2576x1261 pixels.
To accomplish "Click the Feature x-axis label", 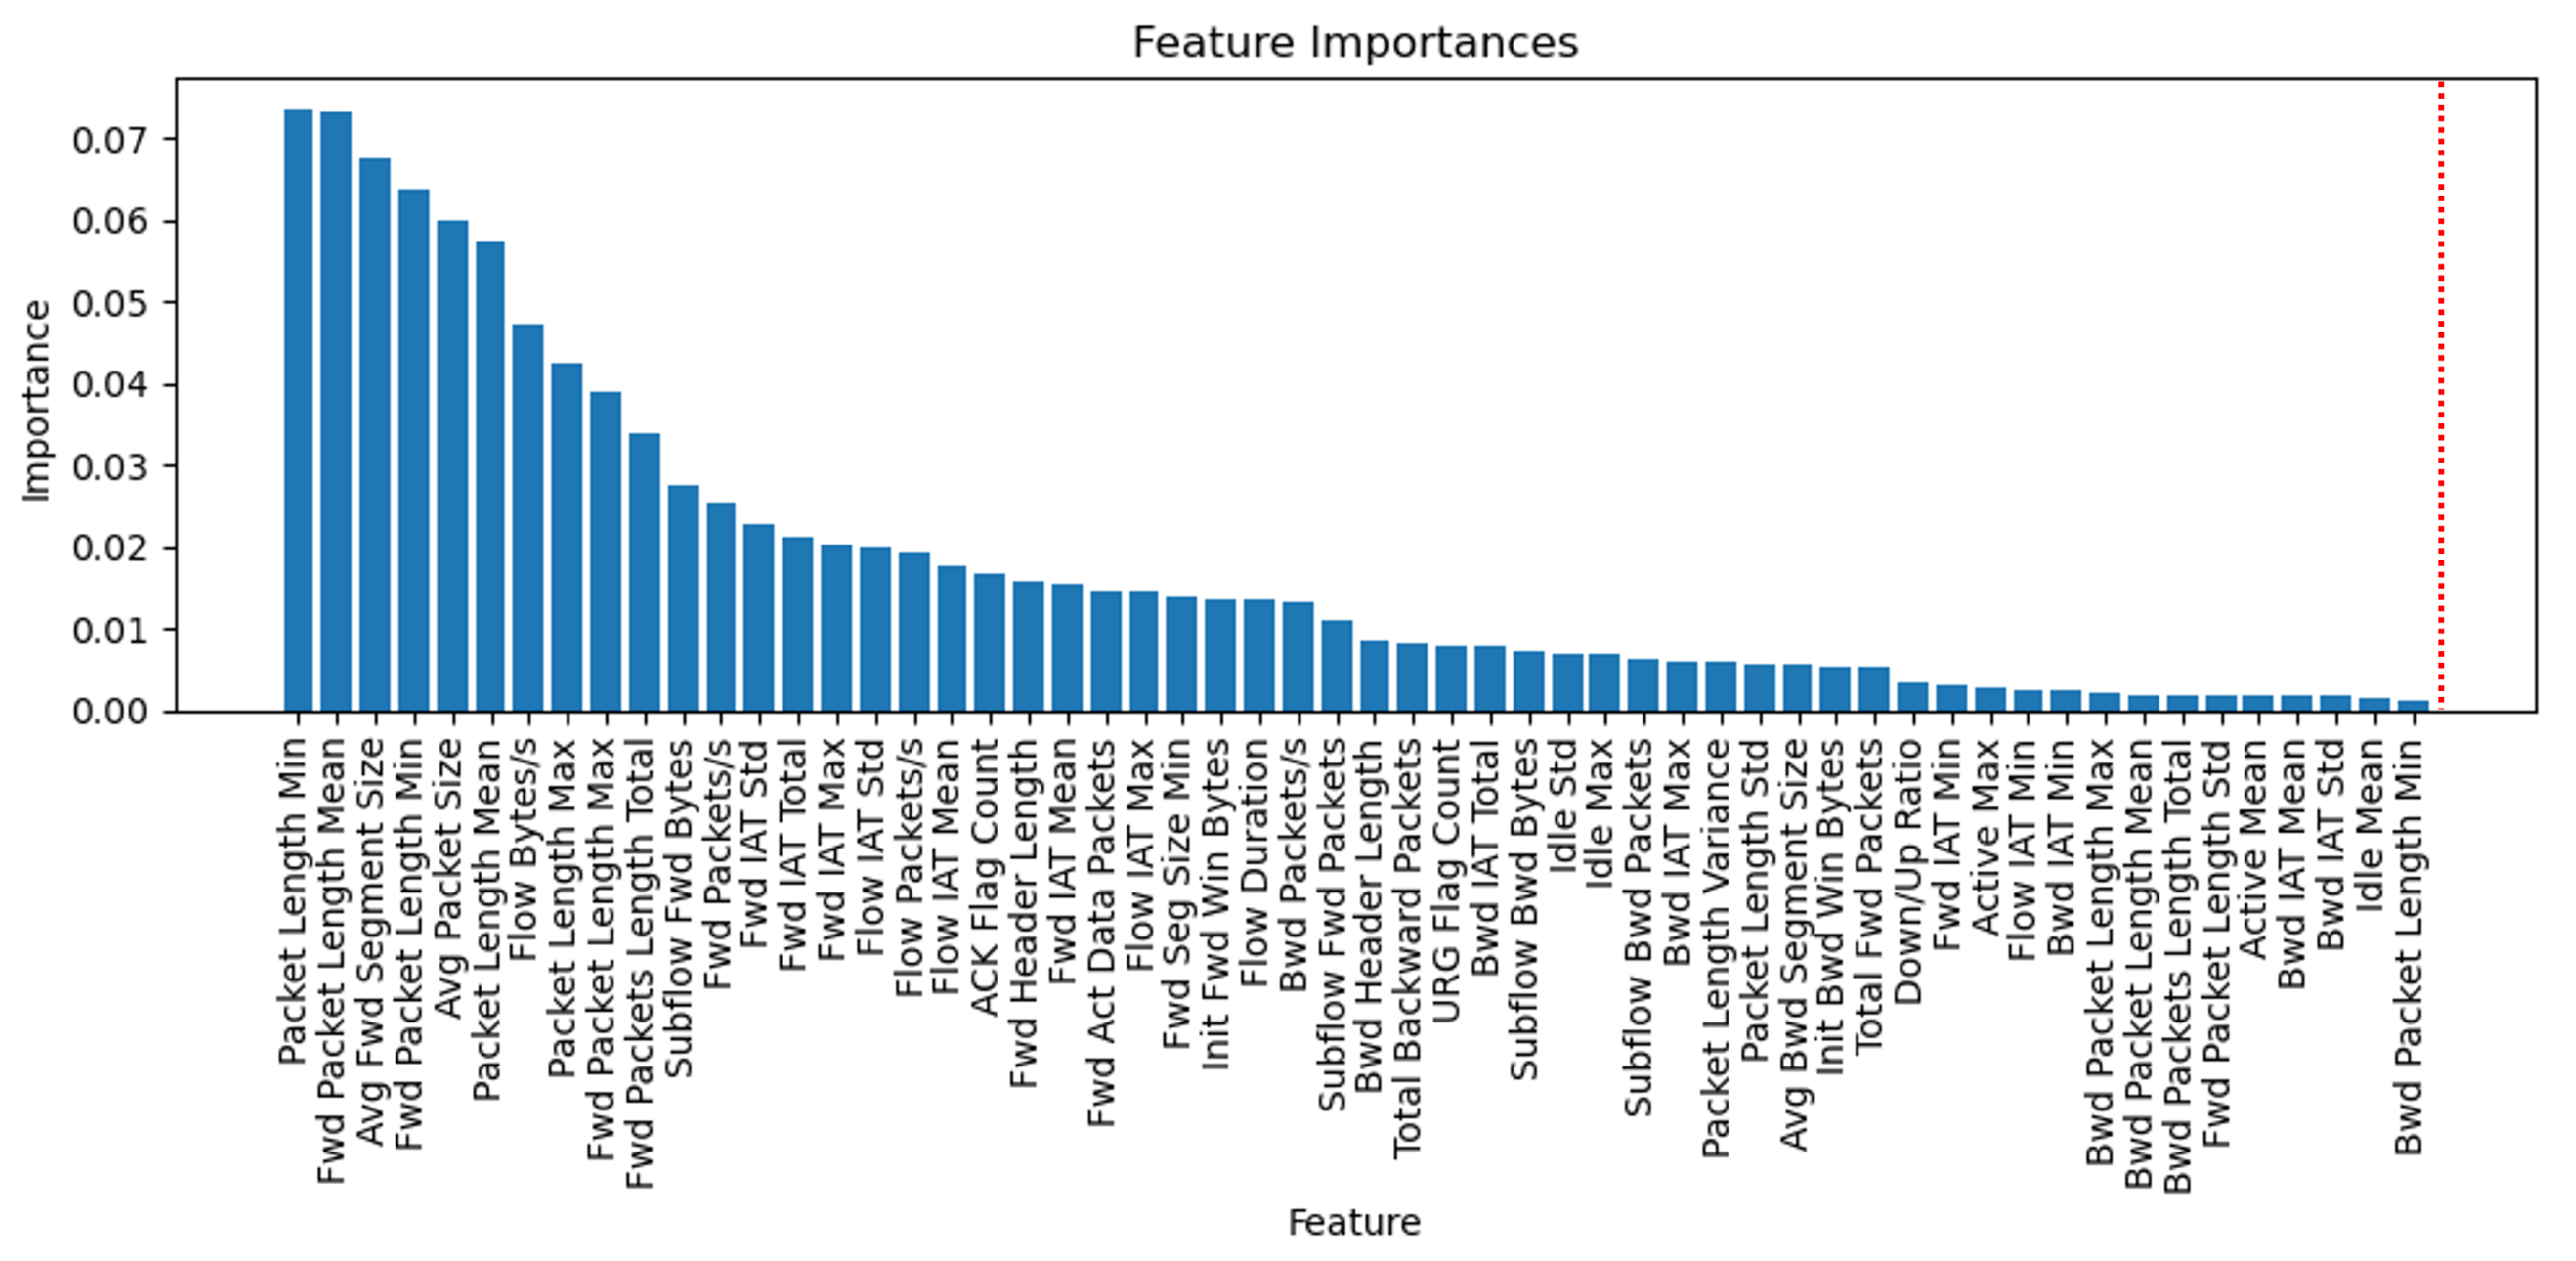I will [x=1354, y=1222].
